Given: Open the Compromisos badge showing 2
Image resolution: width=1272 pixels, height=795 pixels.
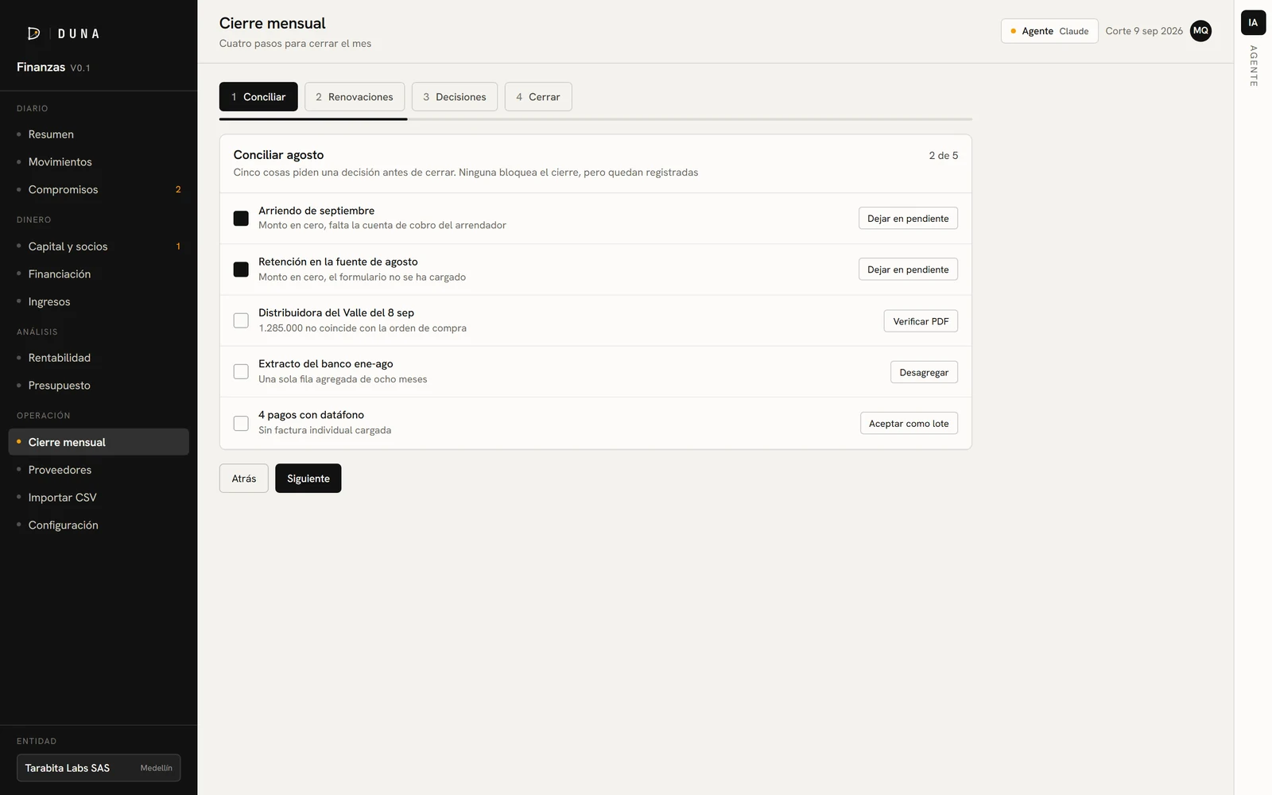Looking at the screenshot, I should 178,189.
